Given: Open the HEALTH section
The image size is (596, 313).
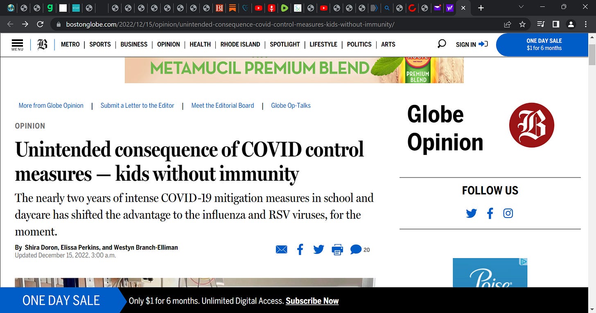Looking at the screenshot, I should pyautogui.click(x=200, y=44).
